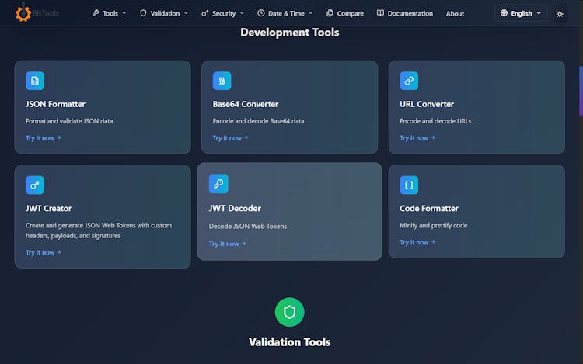
Task: Open the Validation dropdown in navbar
Action: (164, 13)
